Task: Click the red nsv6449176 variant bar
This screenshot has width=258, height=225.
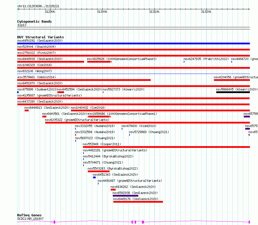Action: (138, 202)
